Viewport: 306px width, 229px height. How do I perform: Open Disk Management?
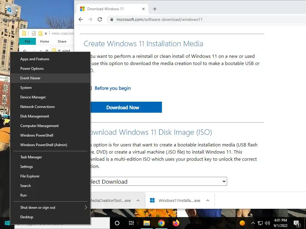tap(50, 116)
